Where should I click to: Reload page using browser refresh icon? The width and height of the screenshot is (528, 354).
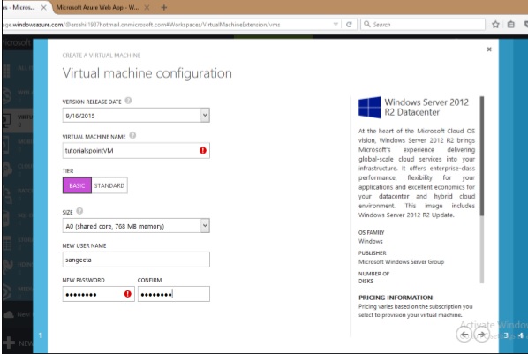coord(349,24)
